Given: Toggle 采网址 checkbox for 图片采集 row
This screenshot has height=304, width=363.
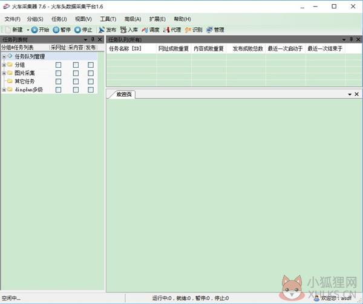Looking at the screenshot, I should click(58, 73).
